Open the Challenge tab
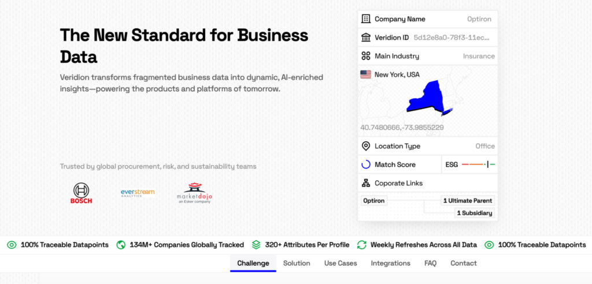592x284 pixels. point(253,263)
